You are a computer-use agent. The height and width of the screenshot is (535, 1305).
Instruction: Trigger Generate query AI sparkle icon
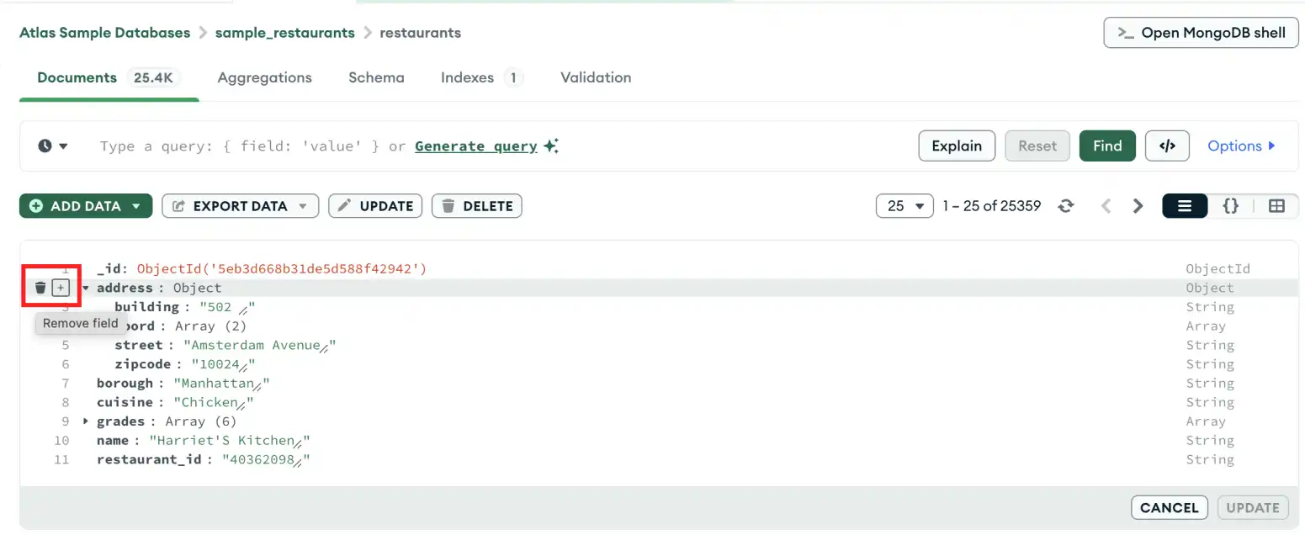[x=551, y=145]
